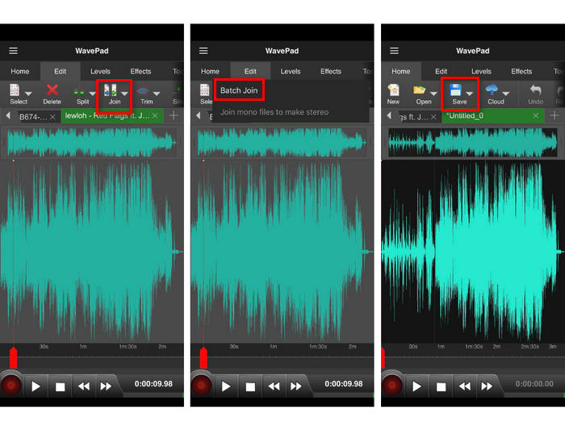
Task: Click file tabs back arrow in right screenshot
Action: pyautogui.click(x=389, y=115)
